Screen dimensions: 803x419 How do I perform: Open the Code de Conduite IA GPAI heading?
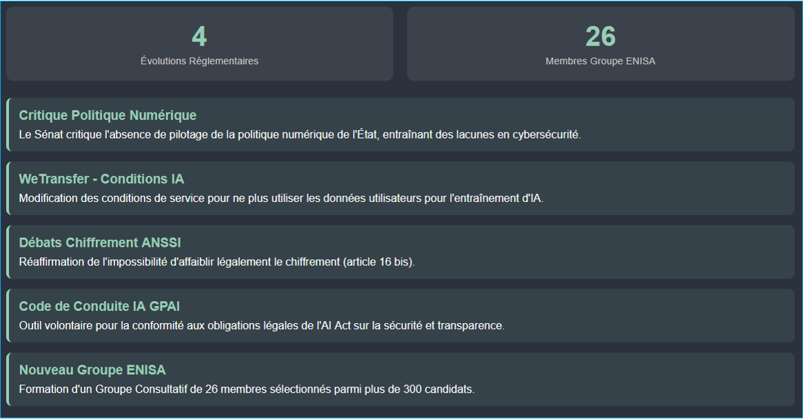point(99,306)
